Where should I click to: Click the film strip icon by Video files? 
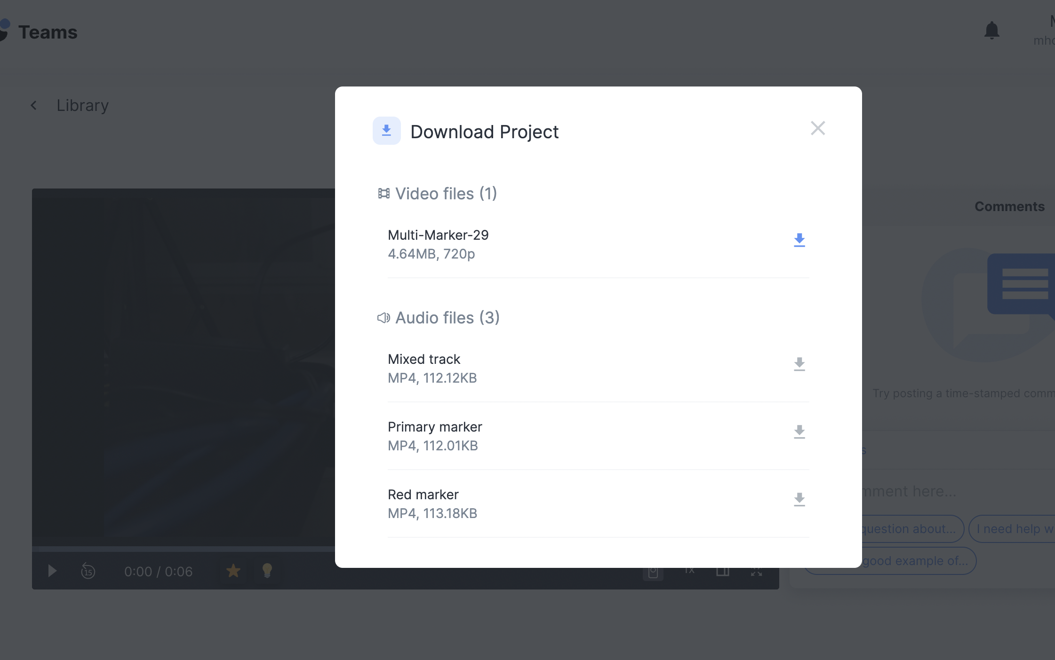point(384,194)
